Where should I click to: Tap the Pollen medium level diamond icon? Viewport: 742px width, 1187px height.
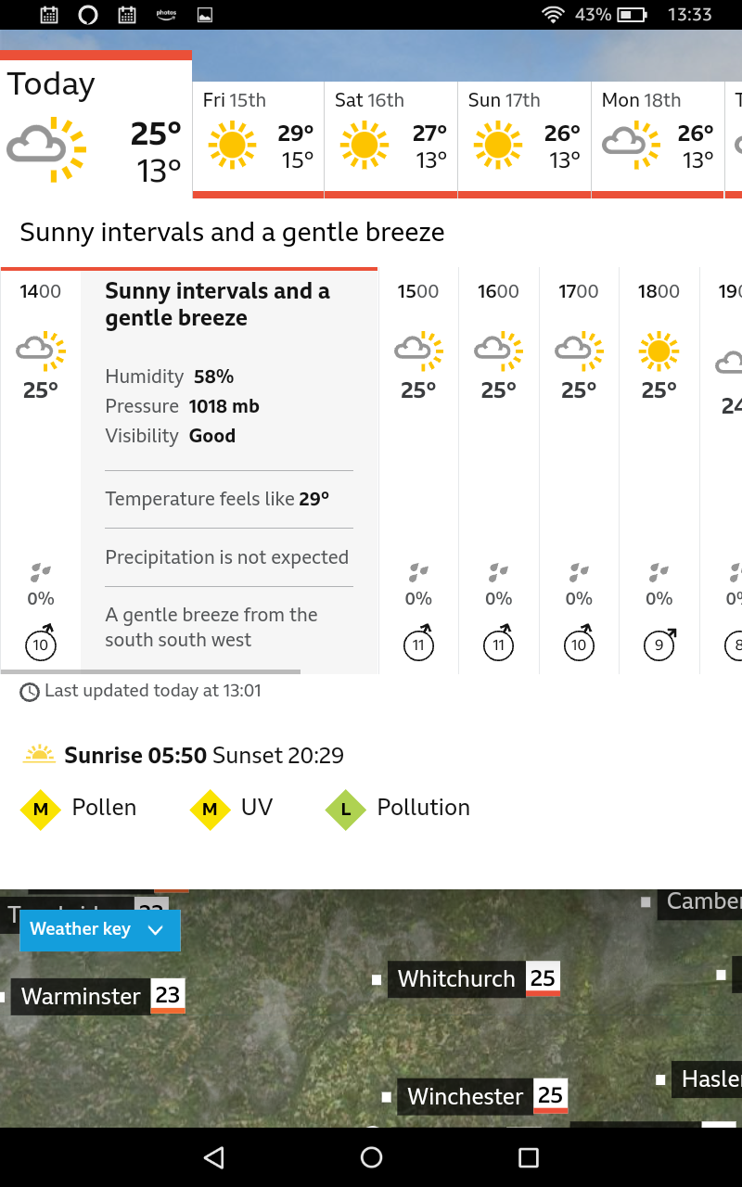(x=41, y=810)
